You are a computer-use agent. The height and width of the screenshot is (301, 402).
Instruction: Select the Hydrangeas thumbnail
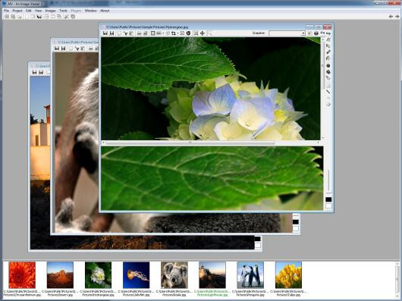pos(98,275)
